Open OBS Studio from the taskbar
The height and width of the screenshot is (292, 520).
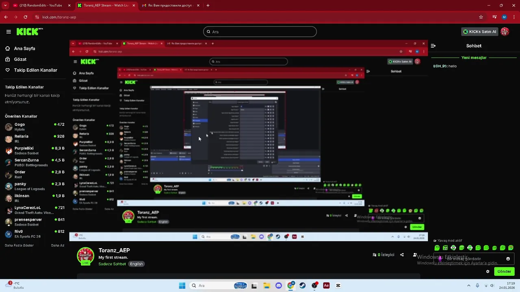click(314, 286)
